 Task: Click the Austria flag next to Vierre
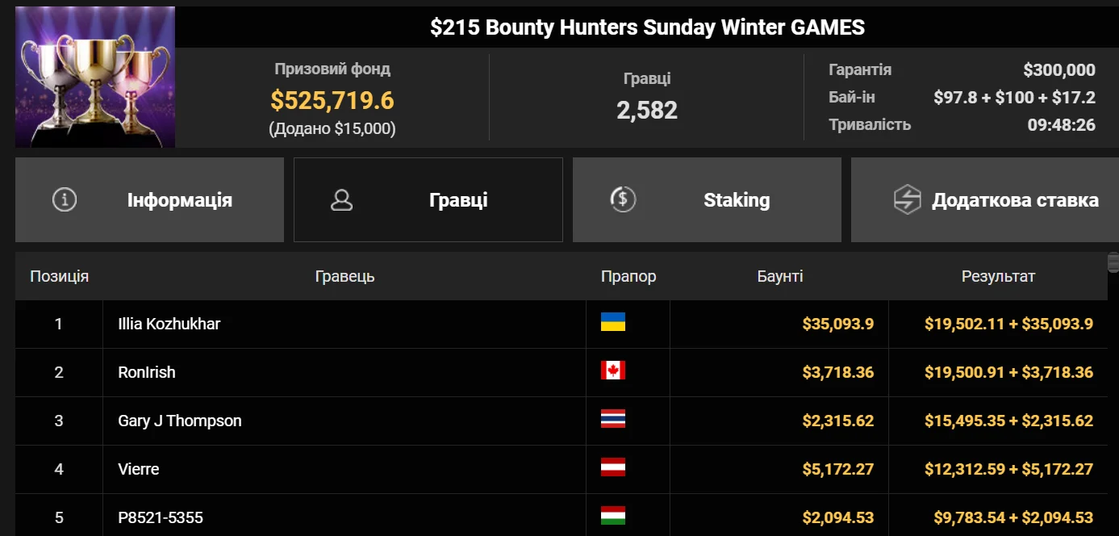coord(613,468)
